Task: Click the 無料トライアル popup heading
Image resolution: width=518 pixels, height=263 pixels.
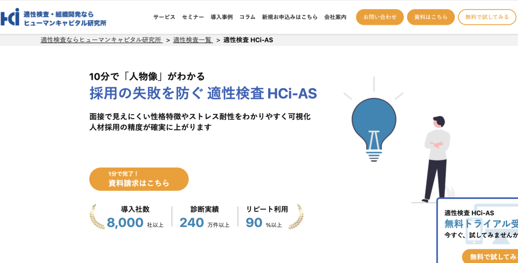Action: [481, 224]
